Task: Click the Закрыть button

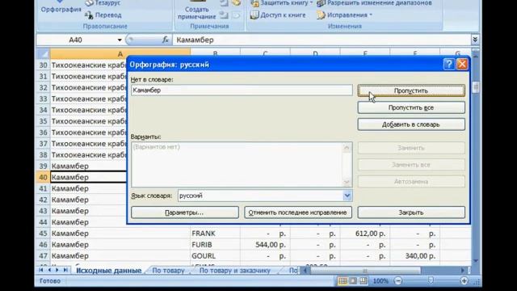Action: 411,213
